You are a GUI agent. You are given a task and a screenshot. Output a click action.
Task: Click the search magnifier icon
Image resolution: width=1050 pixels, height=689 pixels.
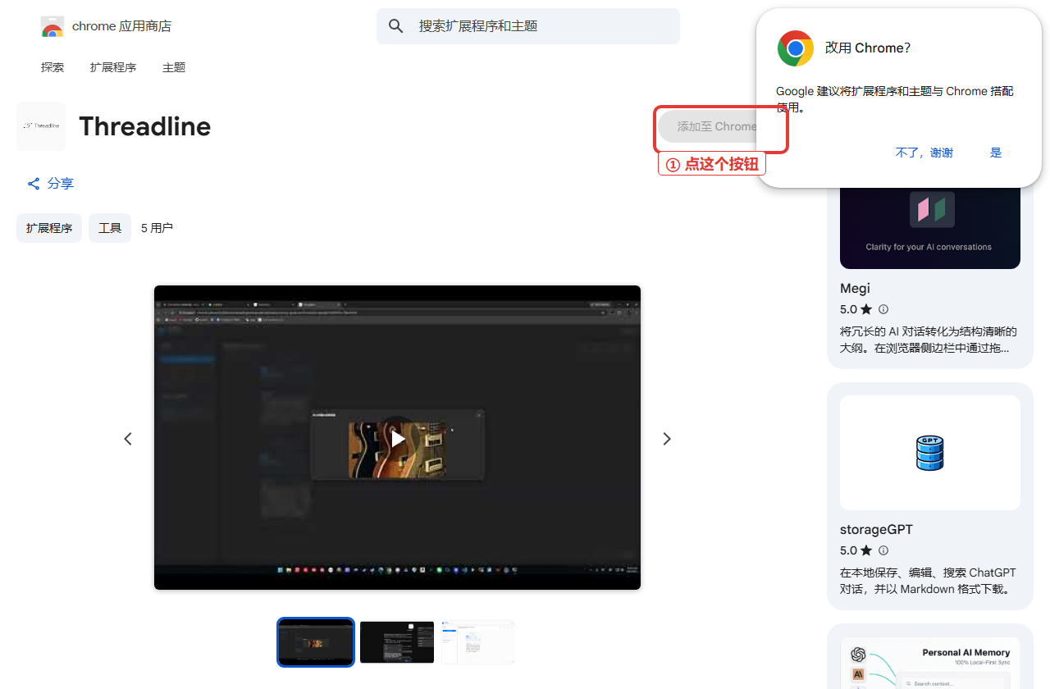coord(396,26)
